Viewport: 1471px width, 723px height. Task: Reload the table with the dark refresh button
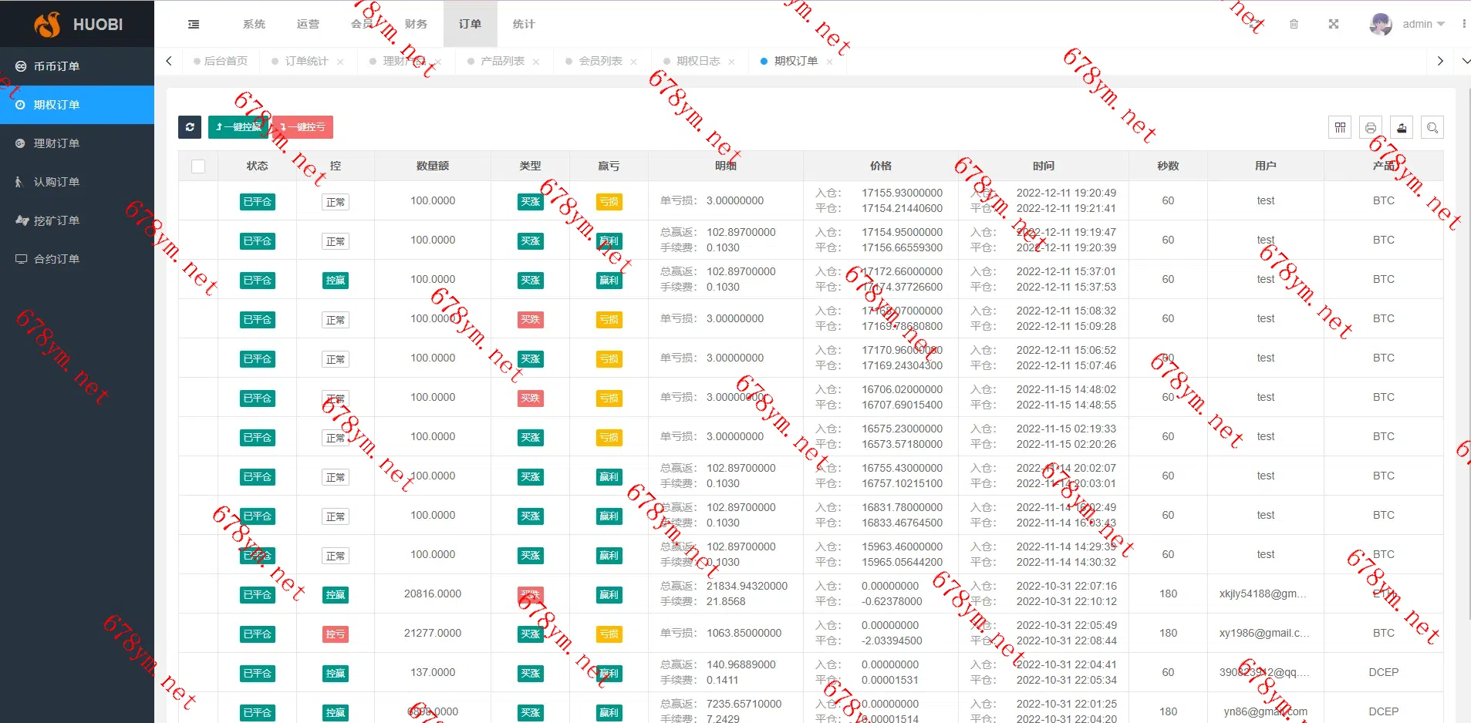(x=190, y=127)
